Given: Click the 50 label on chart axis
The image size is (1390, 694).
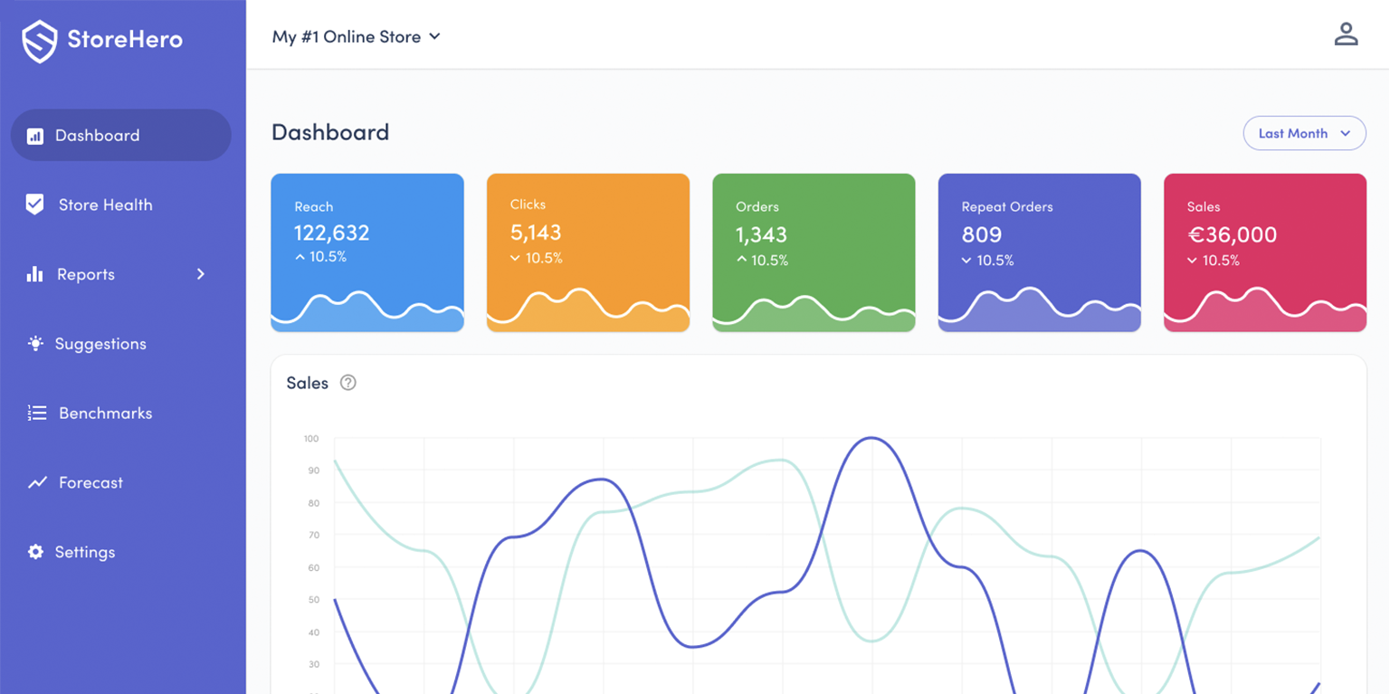Looking at the screenshot, I should [314, 600].
